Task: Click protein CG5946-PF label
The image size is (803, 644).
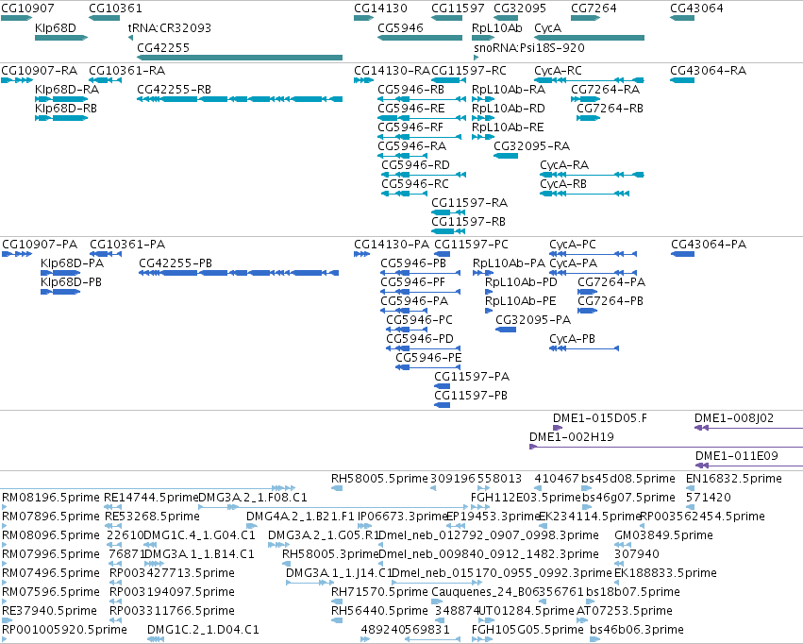Action: 412,281
